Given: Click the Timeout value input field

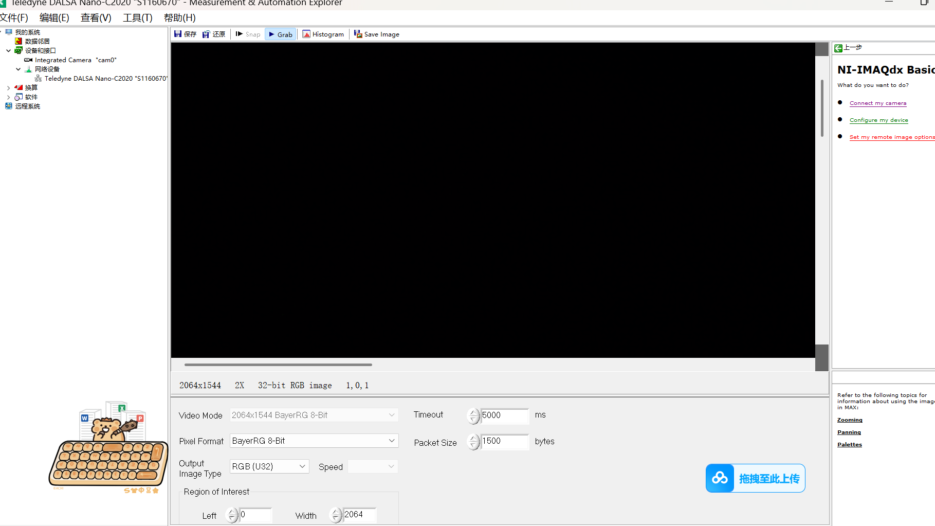Looking at the screenshot, I should (x=504, y=415).
